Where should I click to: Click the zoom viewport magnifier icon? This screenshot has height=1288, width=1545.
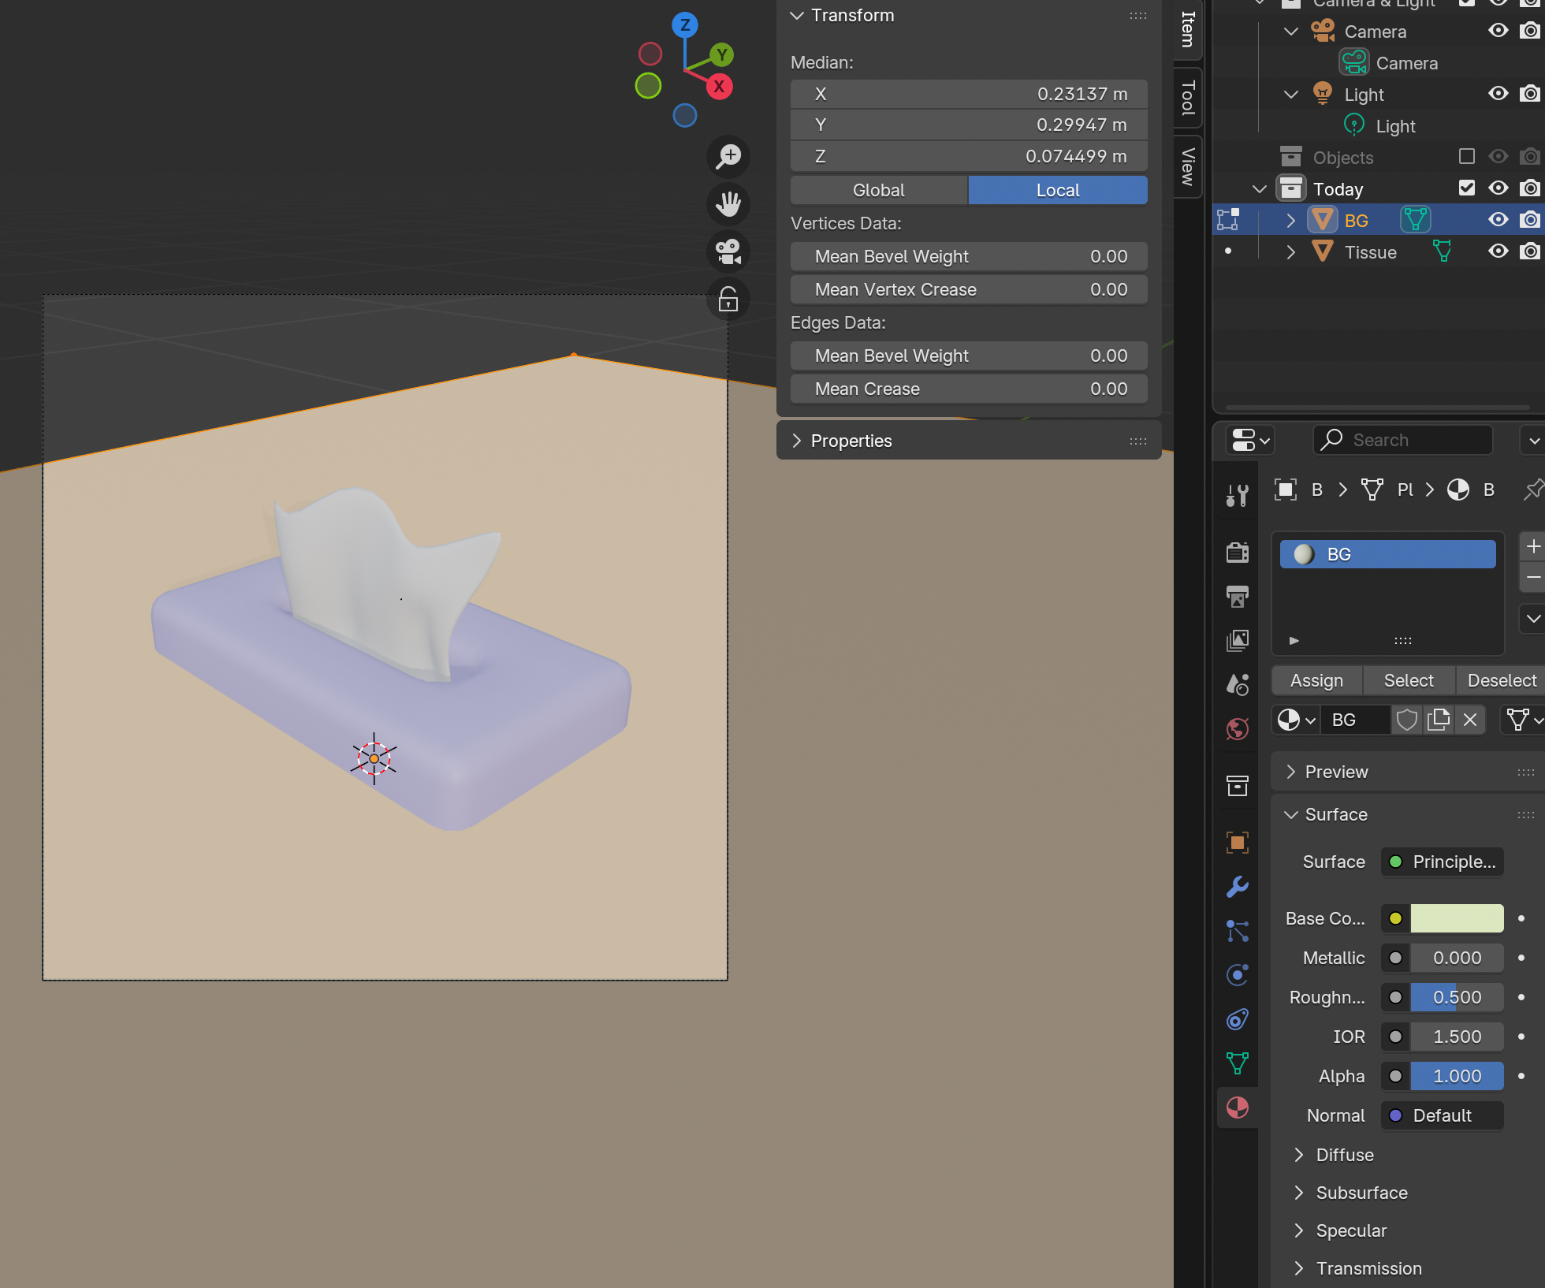pyautogui.click(x=728, y=156)
